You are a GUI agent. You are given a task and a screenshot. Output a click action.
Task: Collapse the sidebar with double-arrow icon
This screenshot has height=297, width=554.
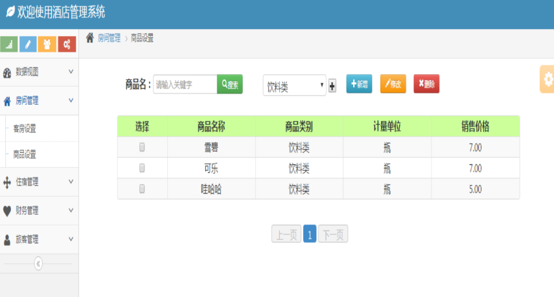[38, 263]
